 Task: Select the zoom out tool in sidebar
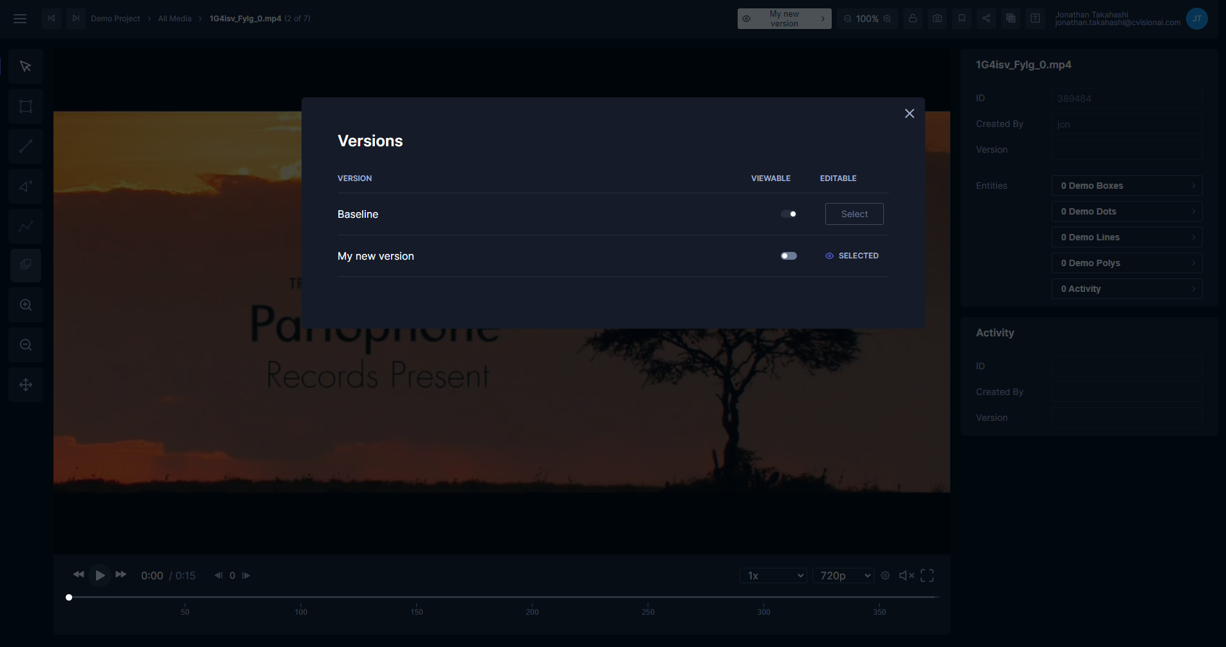[26, 345]
